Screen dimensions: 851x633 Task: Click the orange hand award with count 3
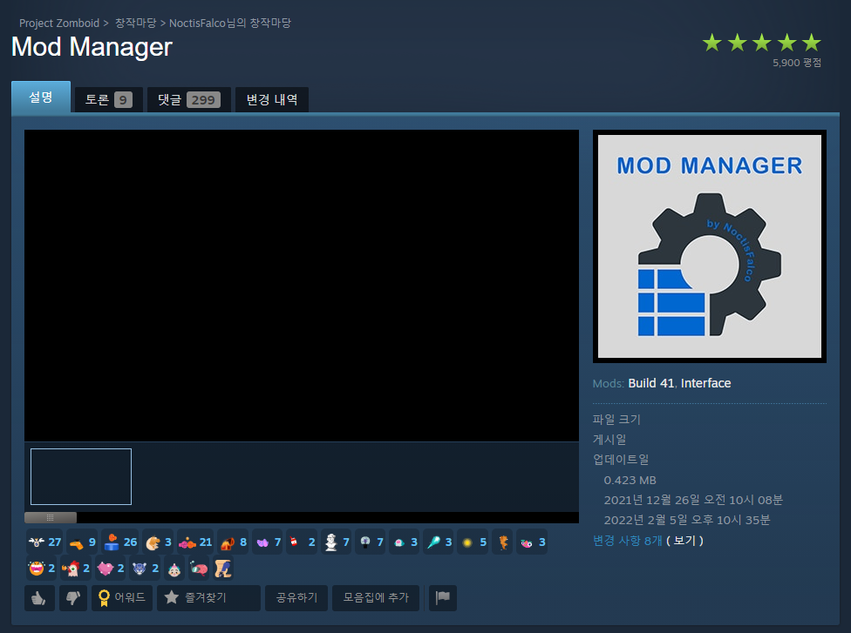(159, 542)
